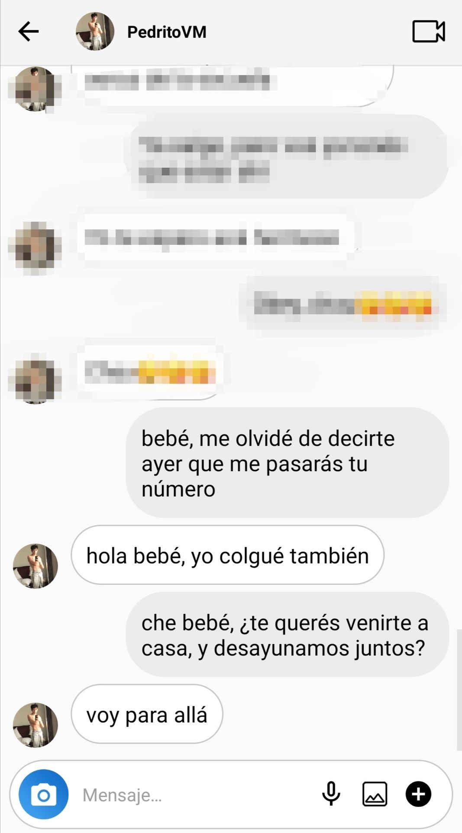
Task: Open the blue camera button
Action: point(43,794)
